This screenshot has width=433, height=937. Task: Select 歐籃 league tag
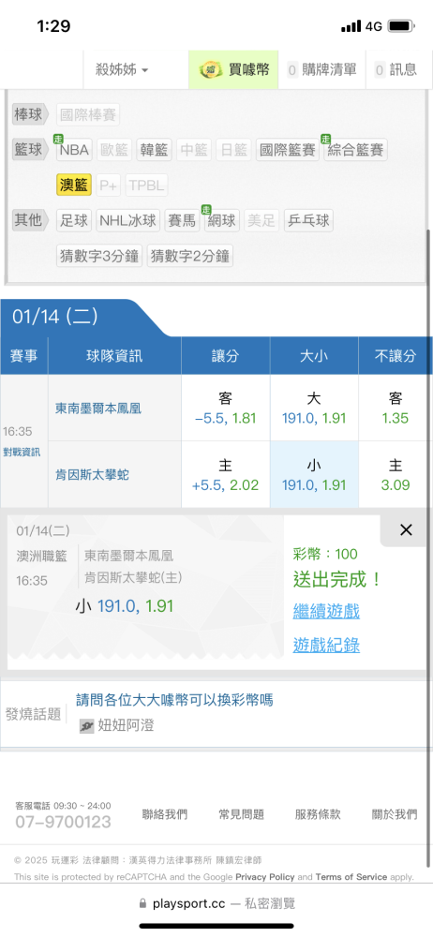coord(113,150)
